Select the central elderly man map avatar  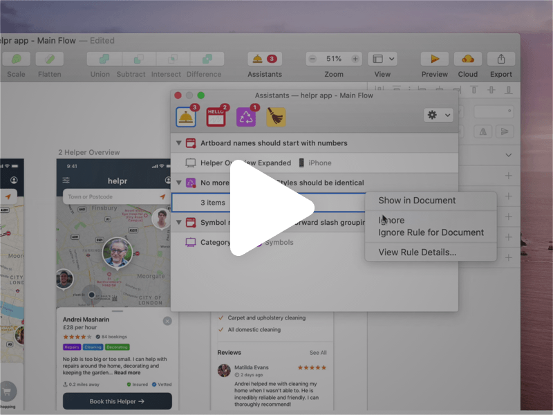(117, 252)
